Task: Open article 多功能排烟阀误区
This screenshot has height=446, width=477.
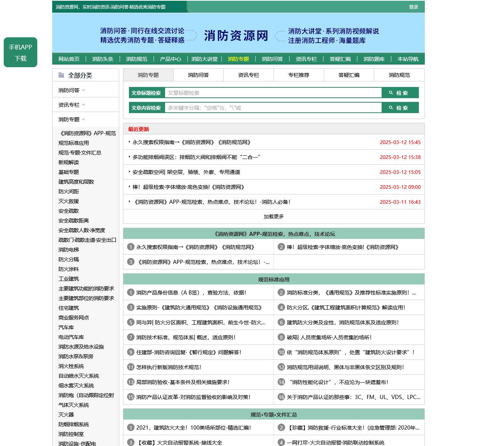Action: [x=196, y=157]
